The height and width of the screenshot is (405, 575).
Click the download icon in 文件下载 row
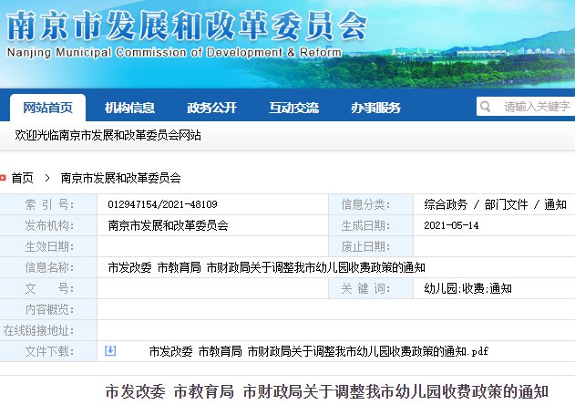[110, 350]
